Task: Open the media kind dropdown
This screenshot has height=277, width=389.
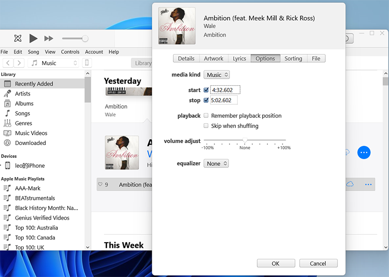Action: [216, 75]
